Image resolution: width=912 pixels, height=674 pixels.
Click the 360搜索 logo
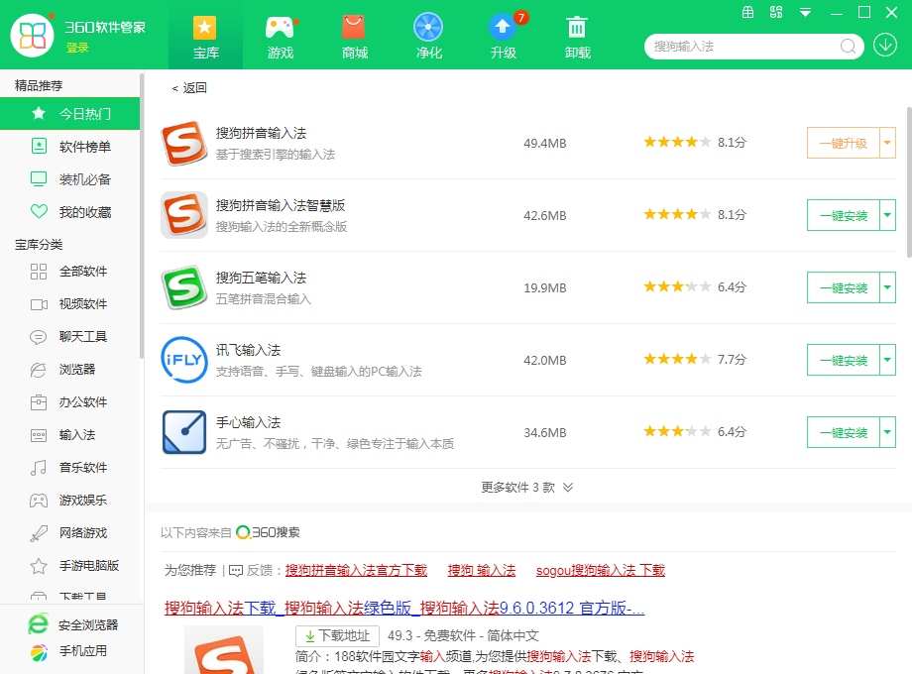coord(268,532)
